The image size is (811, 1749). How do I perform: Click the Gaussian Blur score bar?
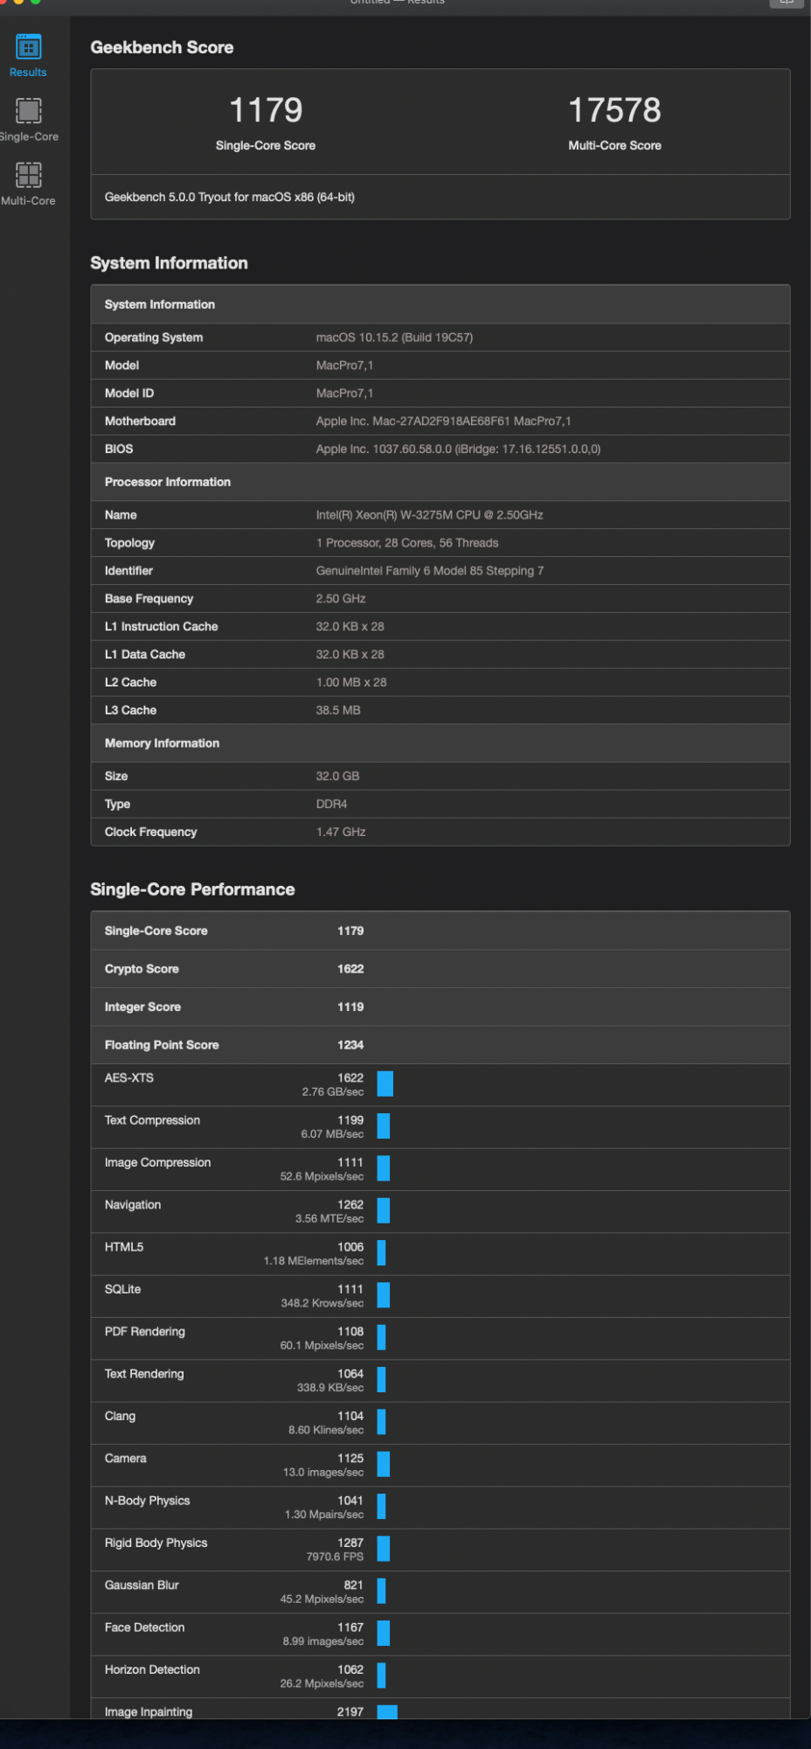[382, 1592]
